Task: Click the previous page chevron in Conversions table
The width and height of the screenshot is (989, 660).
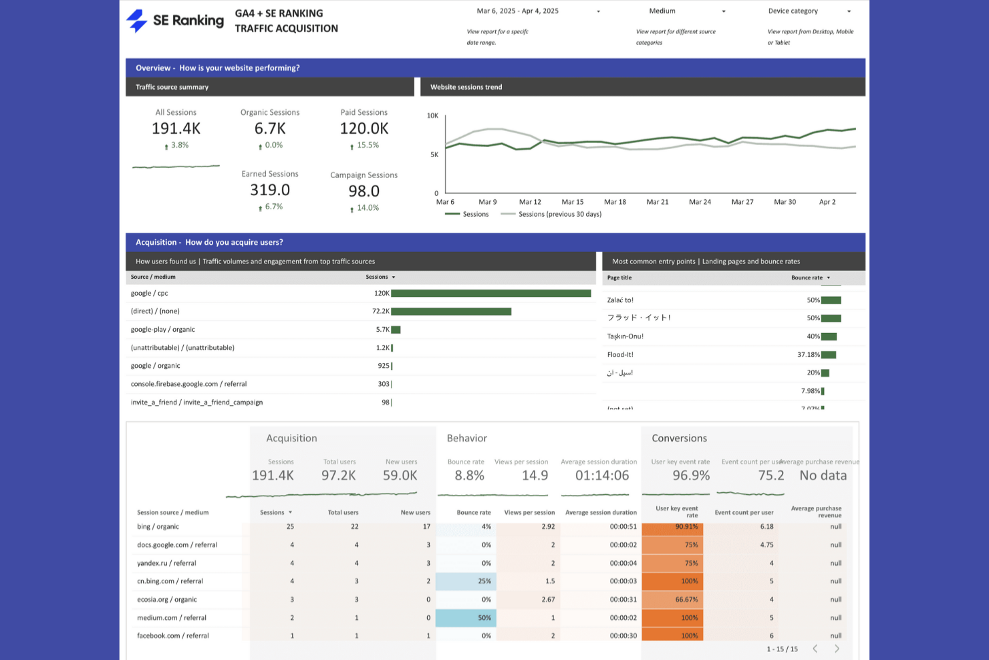Action: tap(815, 648)
